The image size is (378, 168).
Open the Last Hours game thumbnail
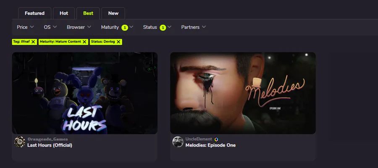[x=84, y=93]
